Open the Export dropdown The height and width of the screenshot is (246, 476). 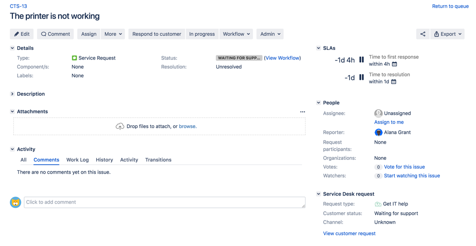coord(447,34)
